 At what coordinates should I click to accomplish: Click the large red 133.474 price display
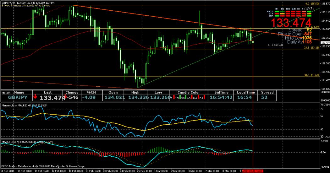point(291,23)
